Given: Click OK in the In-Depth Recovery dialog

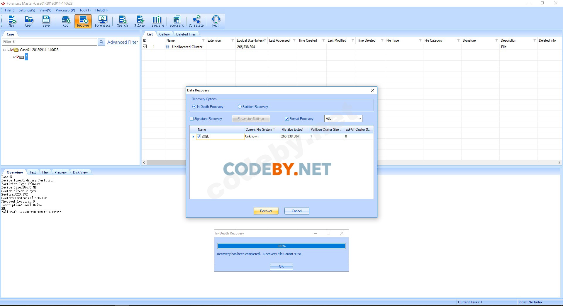Looking at the screenshot, I should coord(281,266).
